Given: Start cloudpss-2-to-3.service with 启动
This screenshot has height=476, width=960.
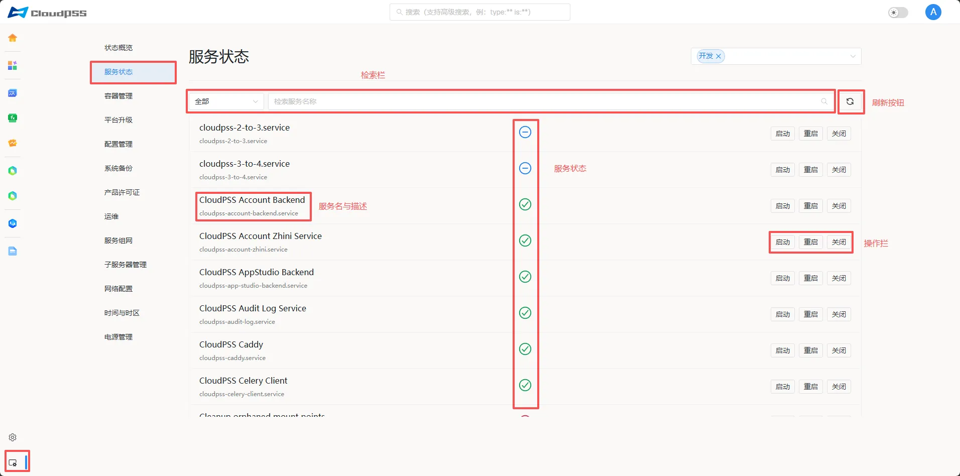Looking at the screenshot, I should [783, 134].
